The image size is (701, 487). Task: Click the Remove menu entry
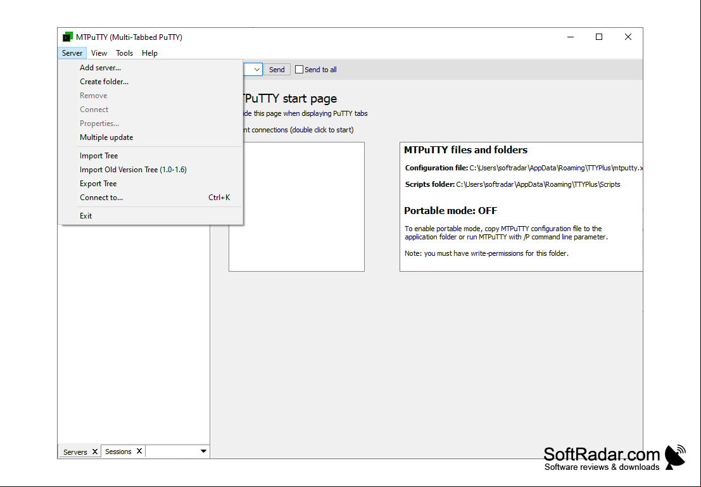[x=151, y=95]
